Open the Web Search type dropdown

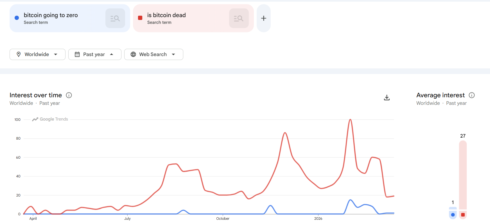173,54
